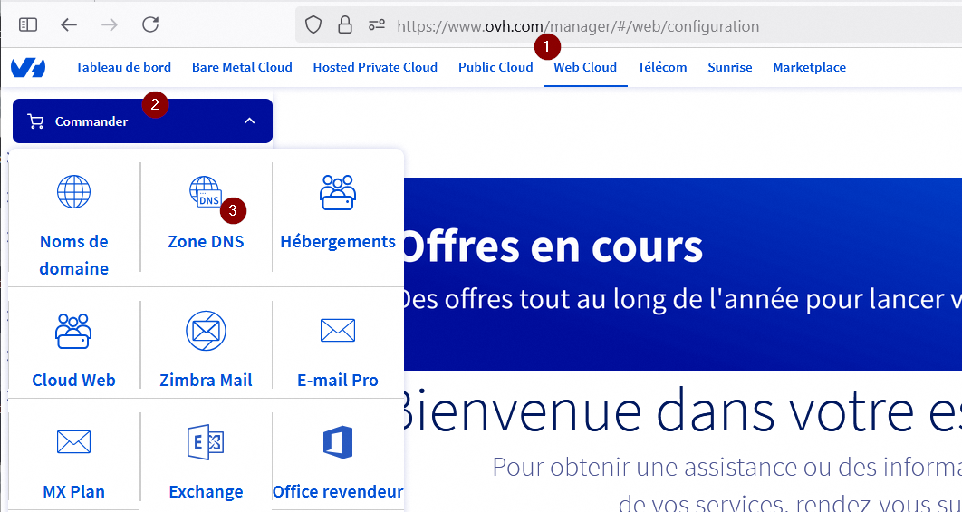The width and height of the screenshot is (962, 512).
Task: Open the Public Cloud tab
Action: point(495,67)
